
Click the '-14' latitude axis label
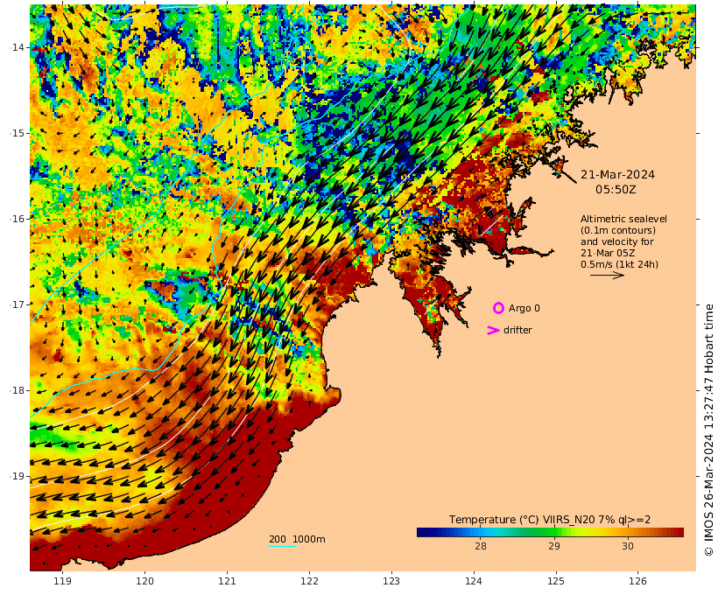(x=18, y=47)
